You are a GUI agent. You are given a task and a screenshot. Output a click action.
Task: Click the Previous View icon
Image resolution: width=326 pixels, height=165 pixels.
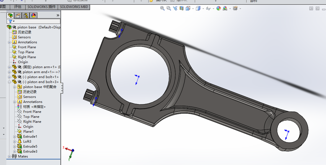[x=175, y=8]
